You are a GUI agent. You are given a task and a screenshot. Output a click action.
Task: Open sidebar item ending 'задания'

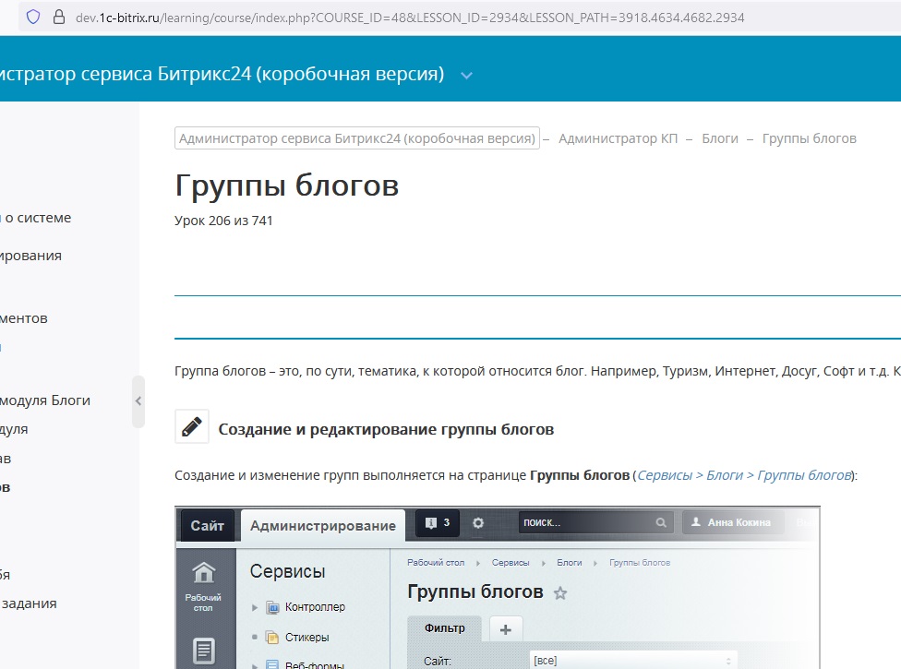[29, 603]
